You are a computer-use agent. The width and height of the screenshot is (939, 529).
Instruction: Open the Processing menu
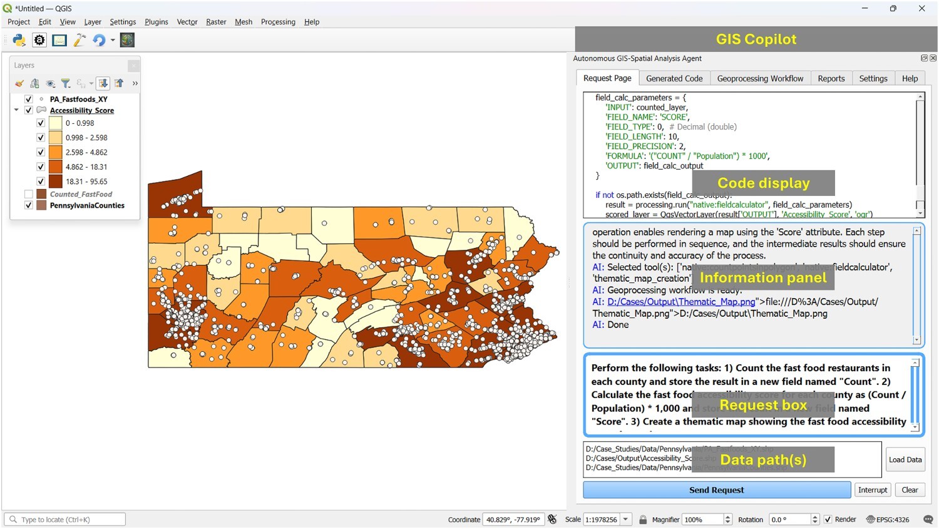coord(278,22)
